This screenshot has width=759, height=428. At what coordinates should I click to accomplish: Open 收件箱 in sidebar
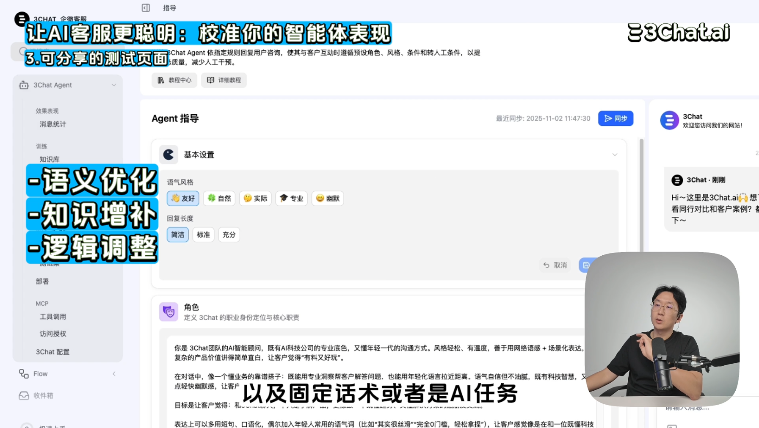coord(43,395)
